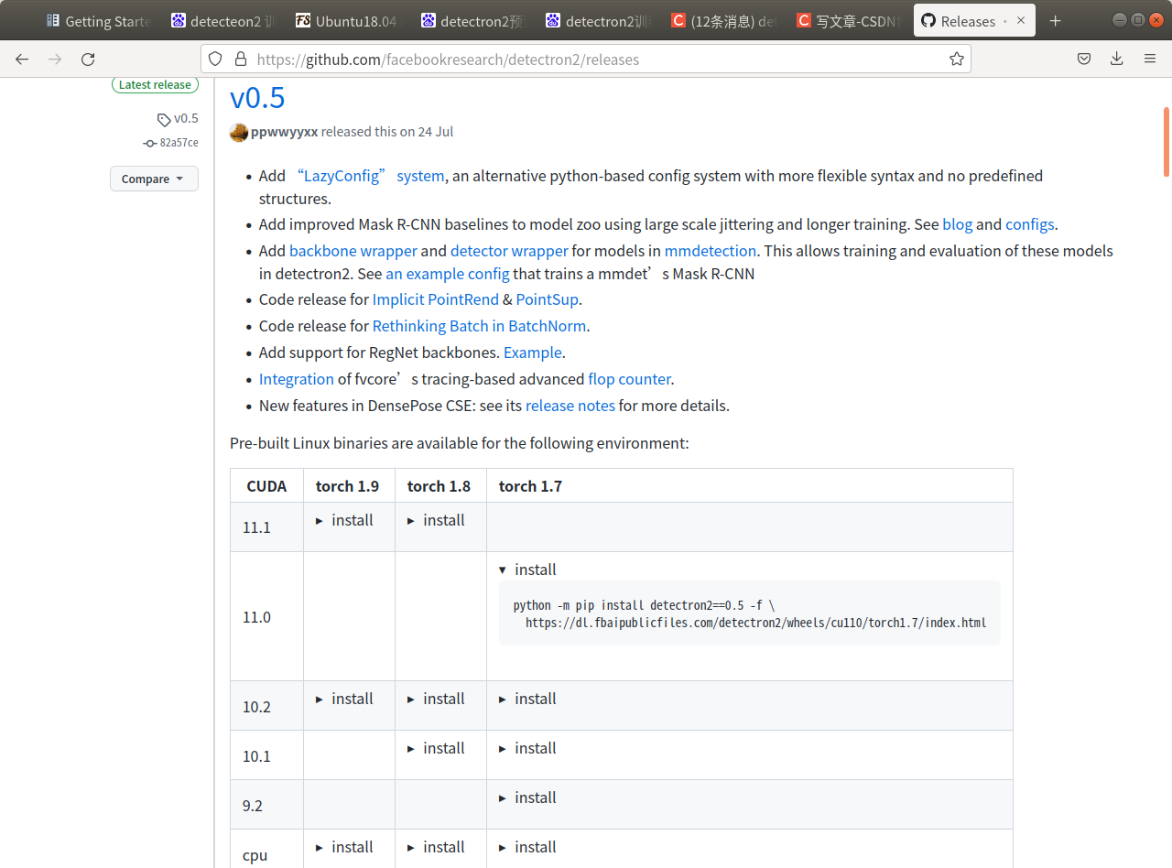The image size is (1172, 868).
Task: Collapse install for CUDA 11.0 torch 1.7
Action: (x=527, y=570)
